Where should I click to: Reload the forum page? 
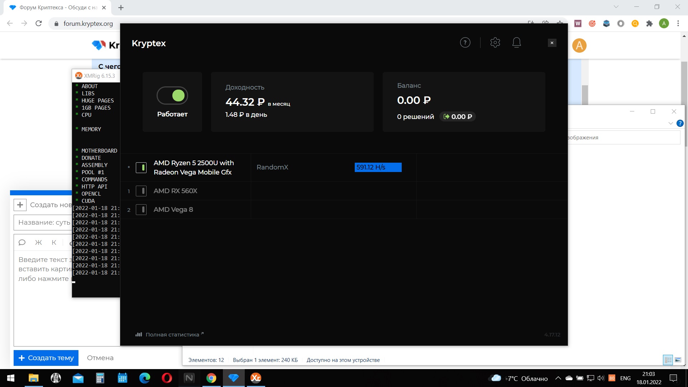tap(39, 23)
